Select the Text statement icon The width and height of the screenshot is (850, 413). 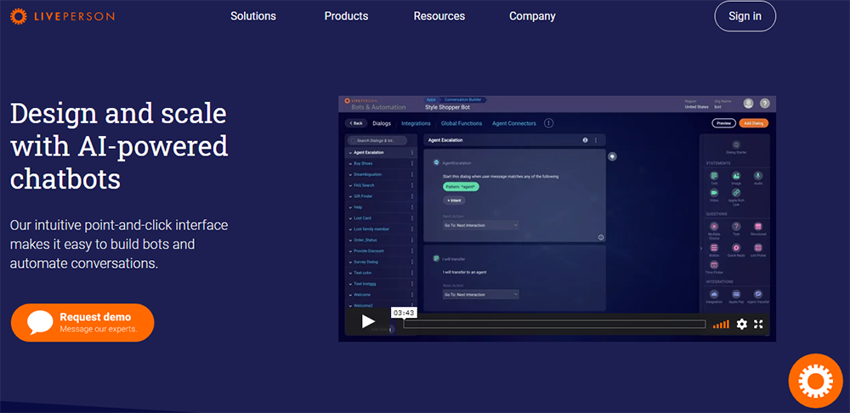[714, 176]
